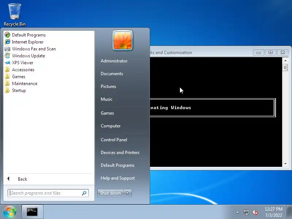This screenshot has width=292, height=219.
Task: Click the Search programs and files box
Action: (48, 193)
